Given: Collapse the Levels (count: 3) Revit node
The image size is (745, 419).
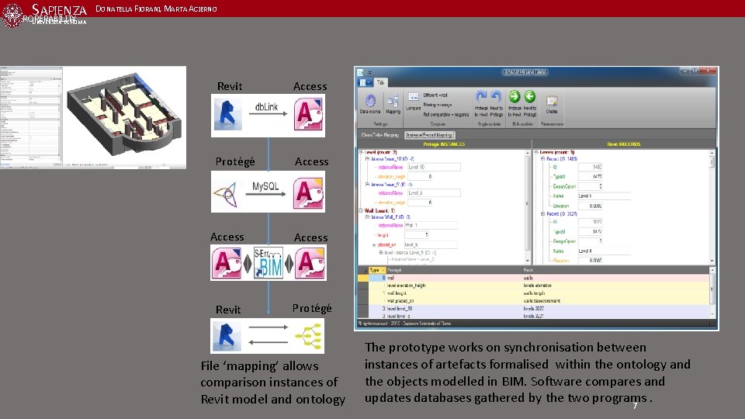Looking at the screenshot, I should [x=536, y=153].
